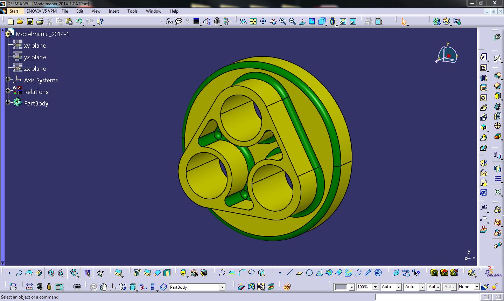Screen dimensions: 504x301
Task: Click the Circle tool in bottom toolbar
Action: (309, 273)
